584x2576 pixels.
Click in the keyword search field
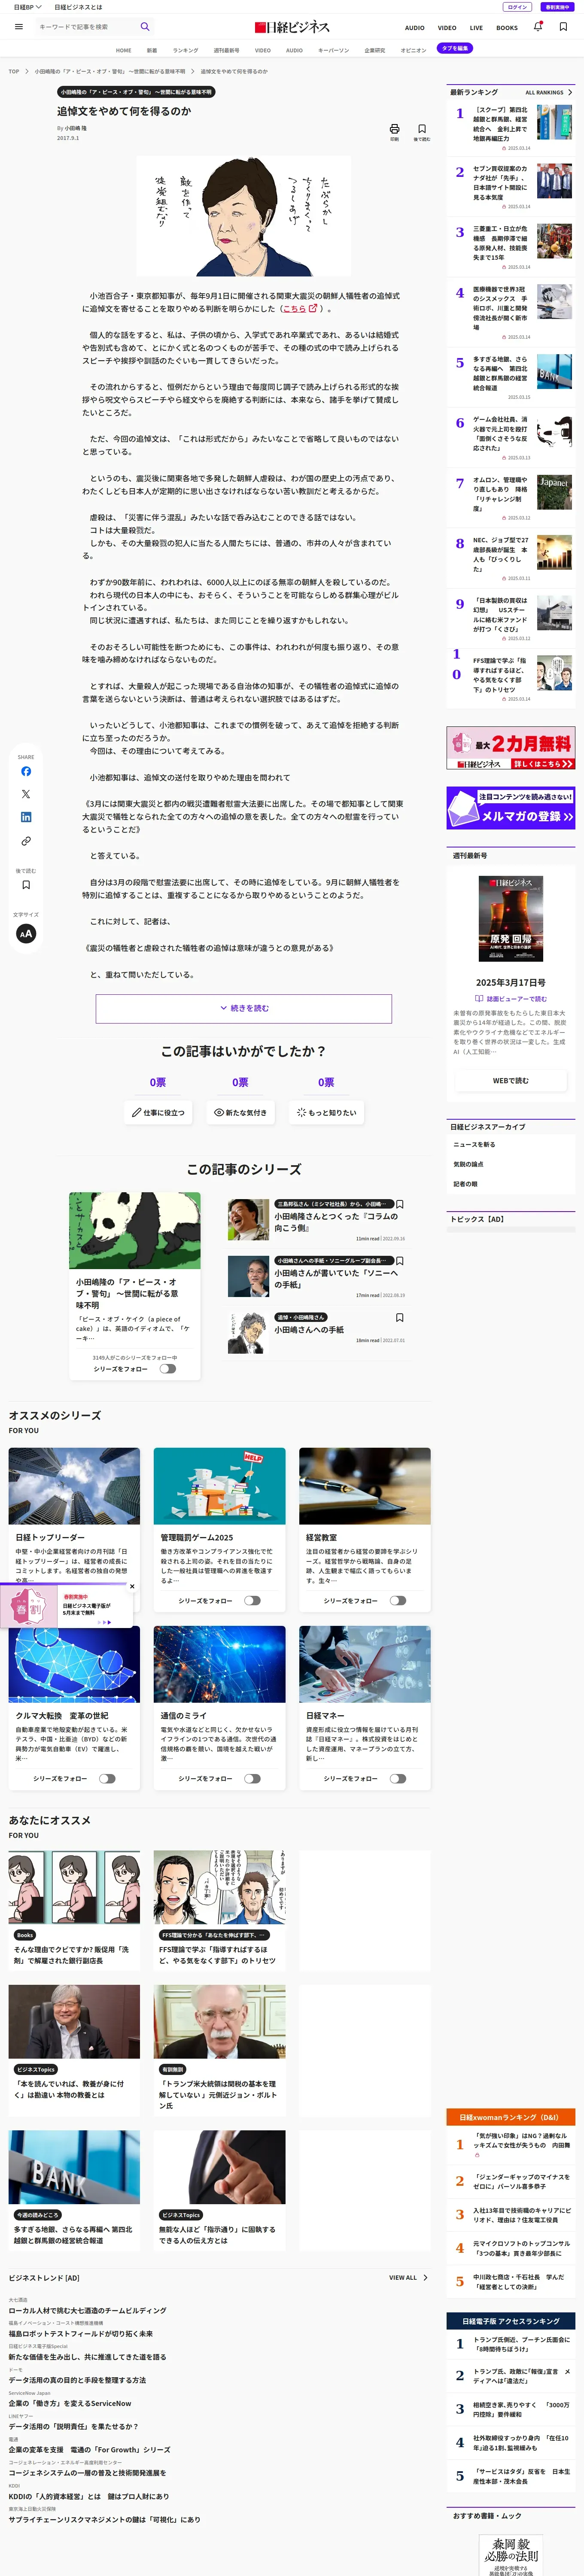click(85, 27)
